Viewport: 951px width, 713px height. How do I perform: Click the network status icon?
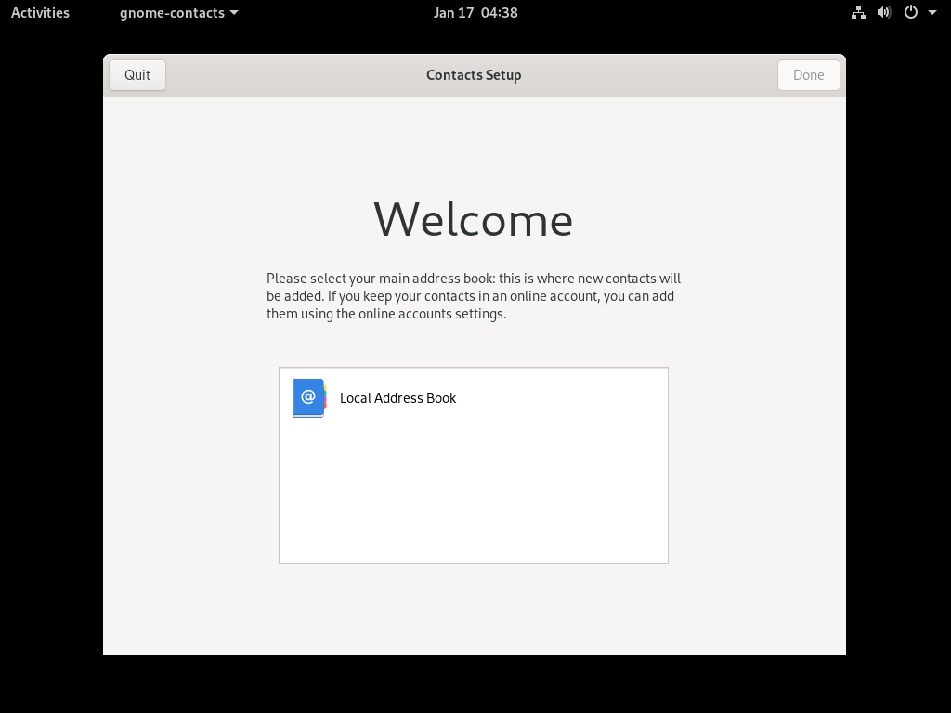pyautogui.click(x=858, y=13)
